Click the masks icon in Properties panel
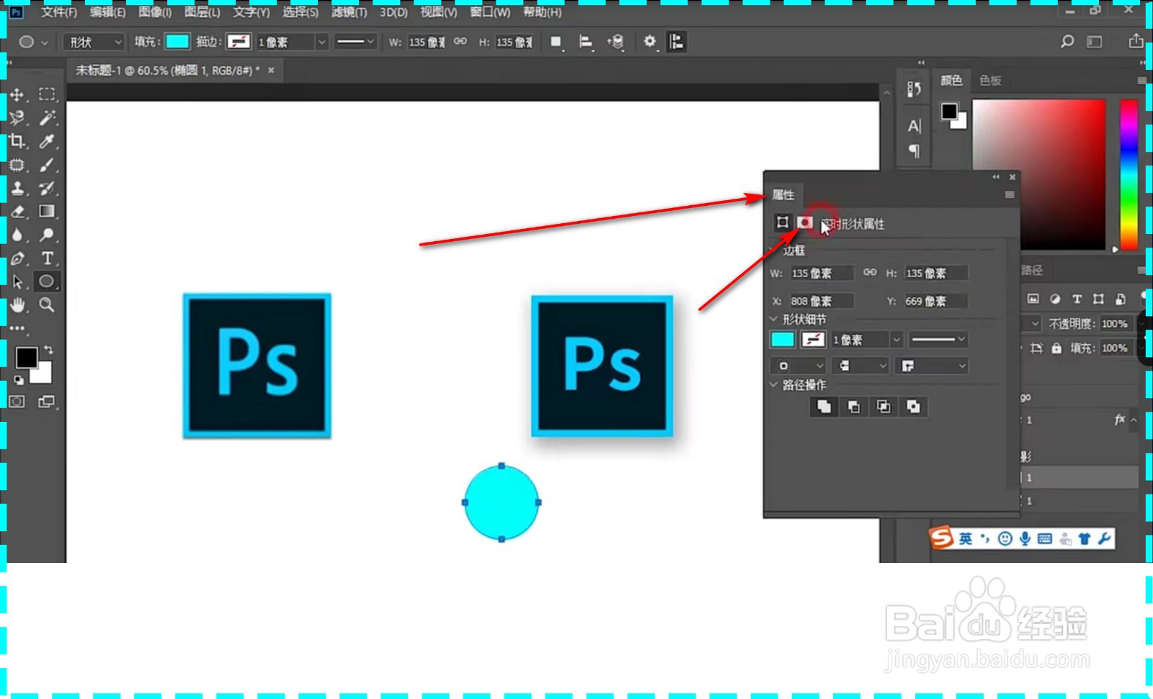 click(804, 222)
